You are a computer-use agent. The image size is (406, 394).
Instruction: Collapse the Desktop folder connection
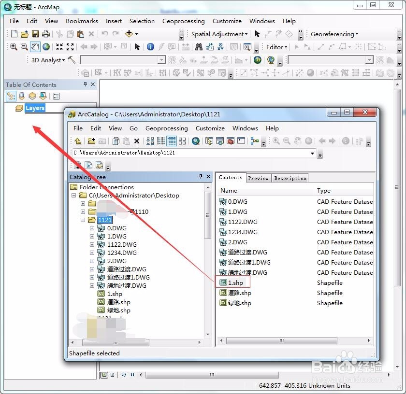[x=74, y=196]
